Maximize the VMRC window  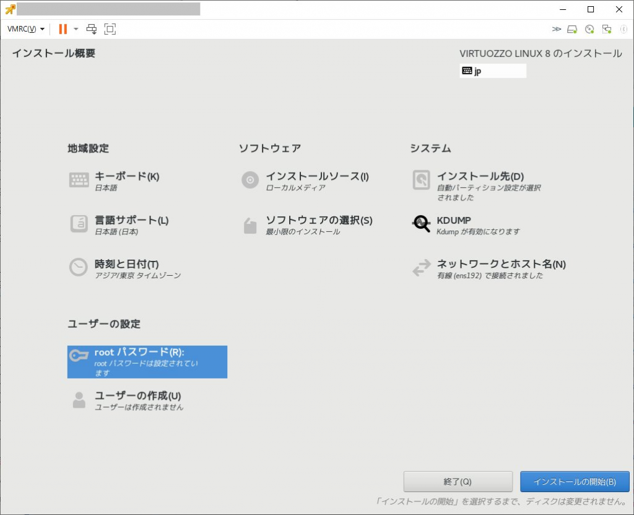591,9
